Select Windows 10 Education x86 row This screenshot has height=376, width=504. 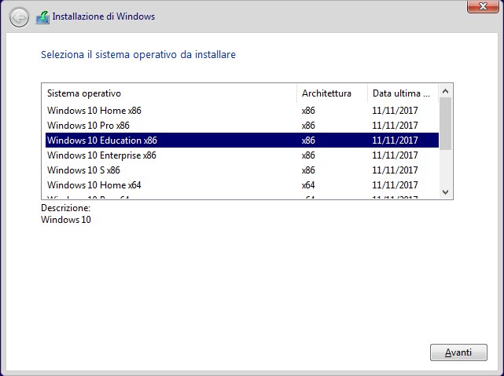coord(242,141)
